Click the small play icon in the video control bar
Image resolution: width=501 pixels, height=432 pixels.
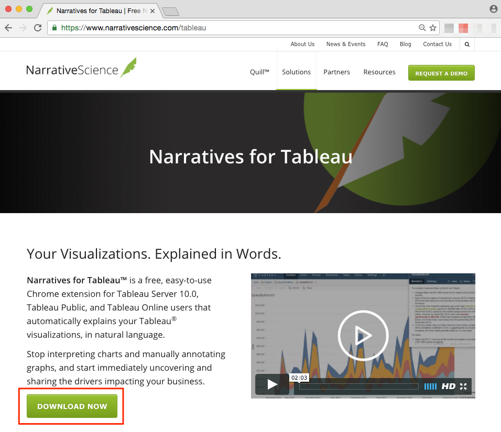[x=271, y=384]
